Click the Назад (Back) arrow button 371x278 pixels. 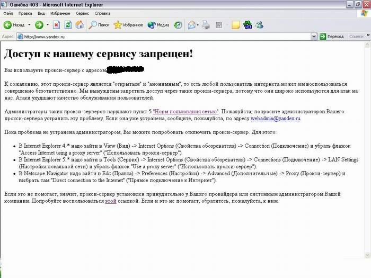point(14,25)
